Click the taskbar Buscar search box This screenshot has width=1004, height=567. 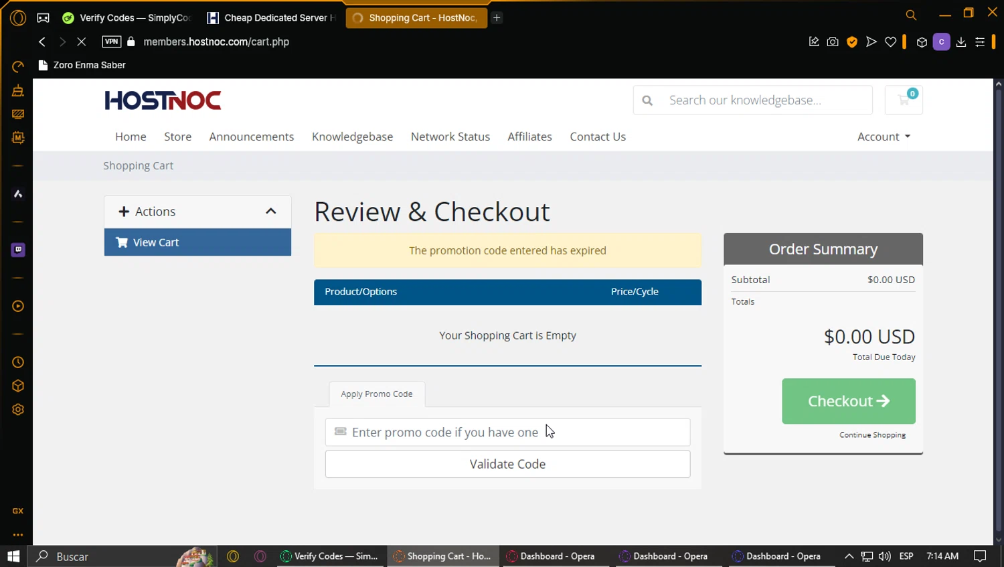click(x=120, y=556)
